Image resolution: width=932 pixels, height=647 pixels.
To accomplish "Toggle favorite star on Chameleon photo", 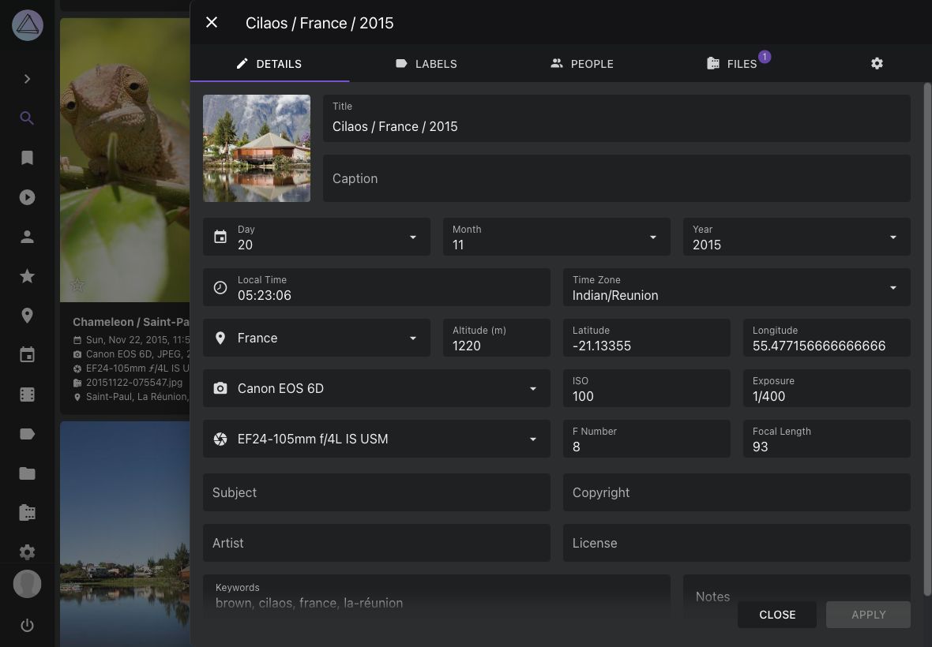I will point(77,285).
